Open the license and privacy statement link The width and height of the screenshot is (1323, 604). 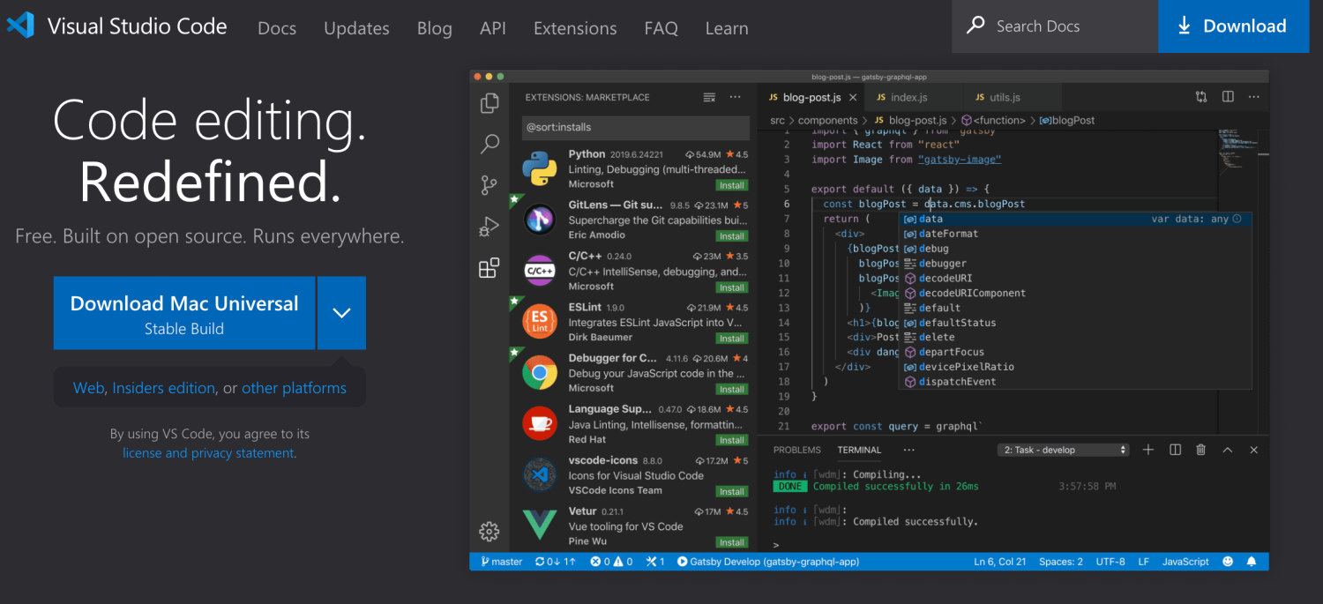pyautogui.click(x=208, y=453)
